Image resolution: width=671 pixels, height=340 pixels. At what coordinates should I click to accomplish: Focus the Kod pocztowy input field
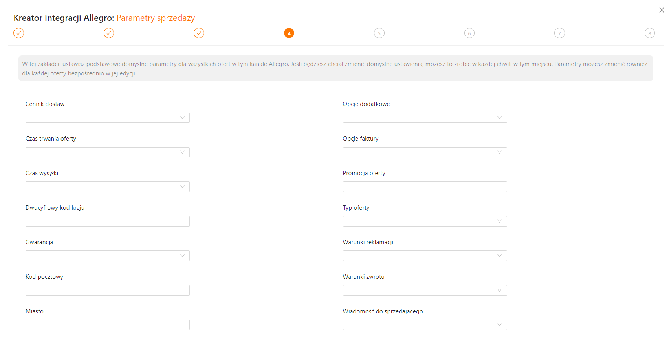coord(107,291)
